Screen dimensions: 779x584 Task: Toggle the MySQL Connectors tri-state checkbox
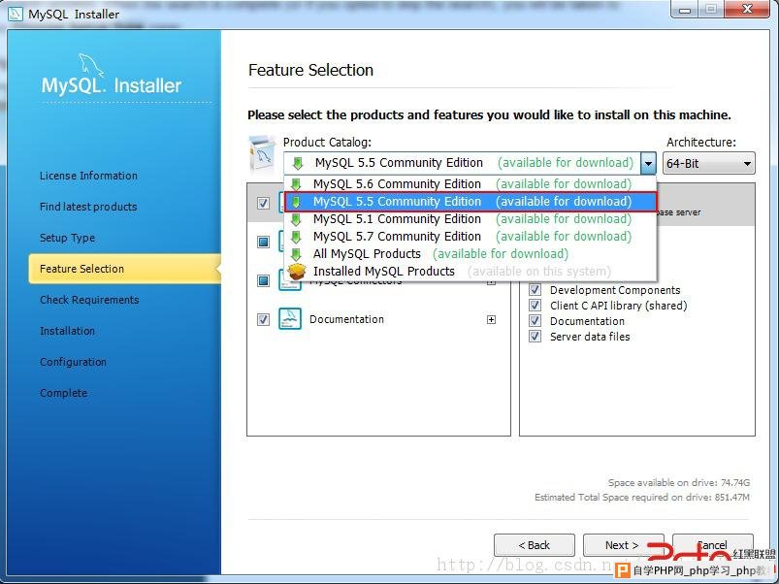pos(263,280)
